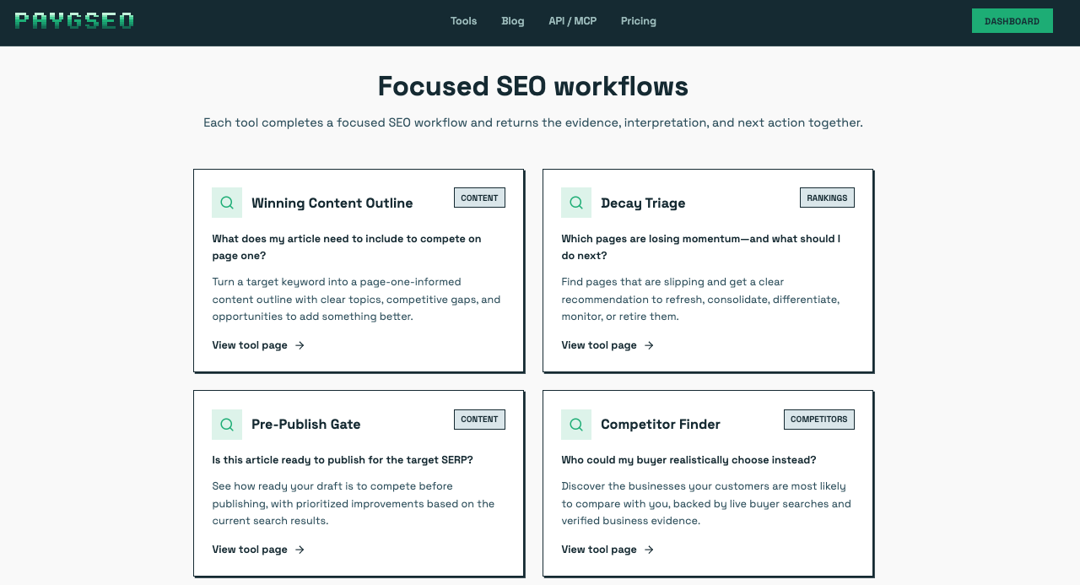Click the RANKINGS tag on Decay Triage
The image size is (1080, 585).
[x=827, y=198]
